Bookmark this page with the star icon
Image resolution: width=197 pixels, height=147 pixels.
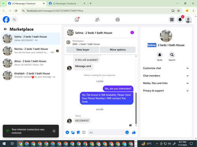pos(178,11)
